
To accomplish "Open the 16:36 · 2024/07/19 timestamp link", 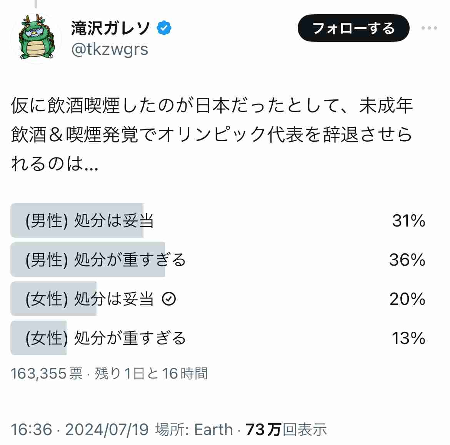I will 80,430.
